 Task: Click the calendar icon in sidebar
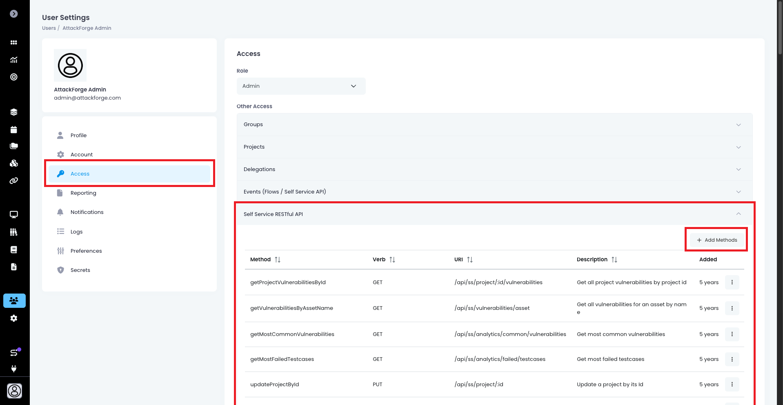click(x=14, y=130)
